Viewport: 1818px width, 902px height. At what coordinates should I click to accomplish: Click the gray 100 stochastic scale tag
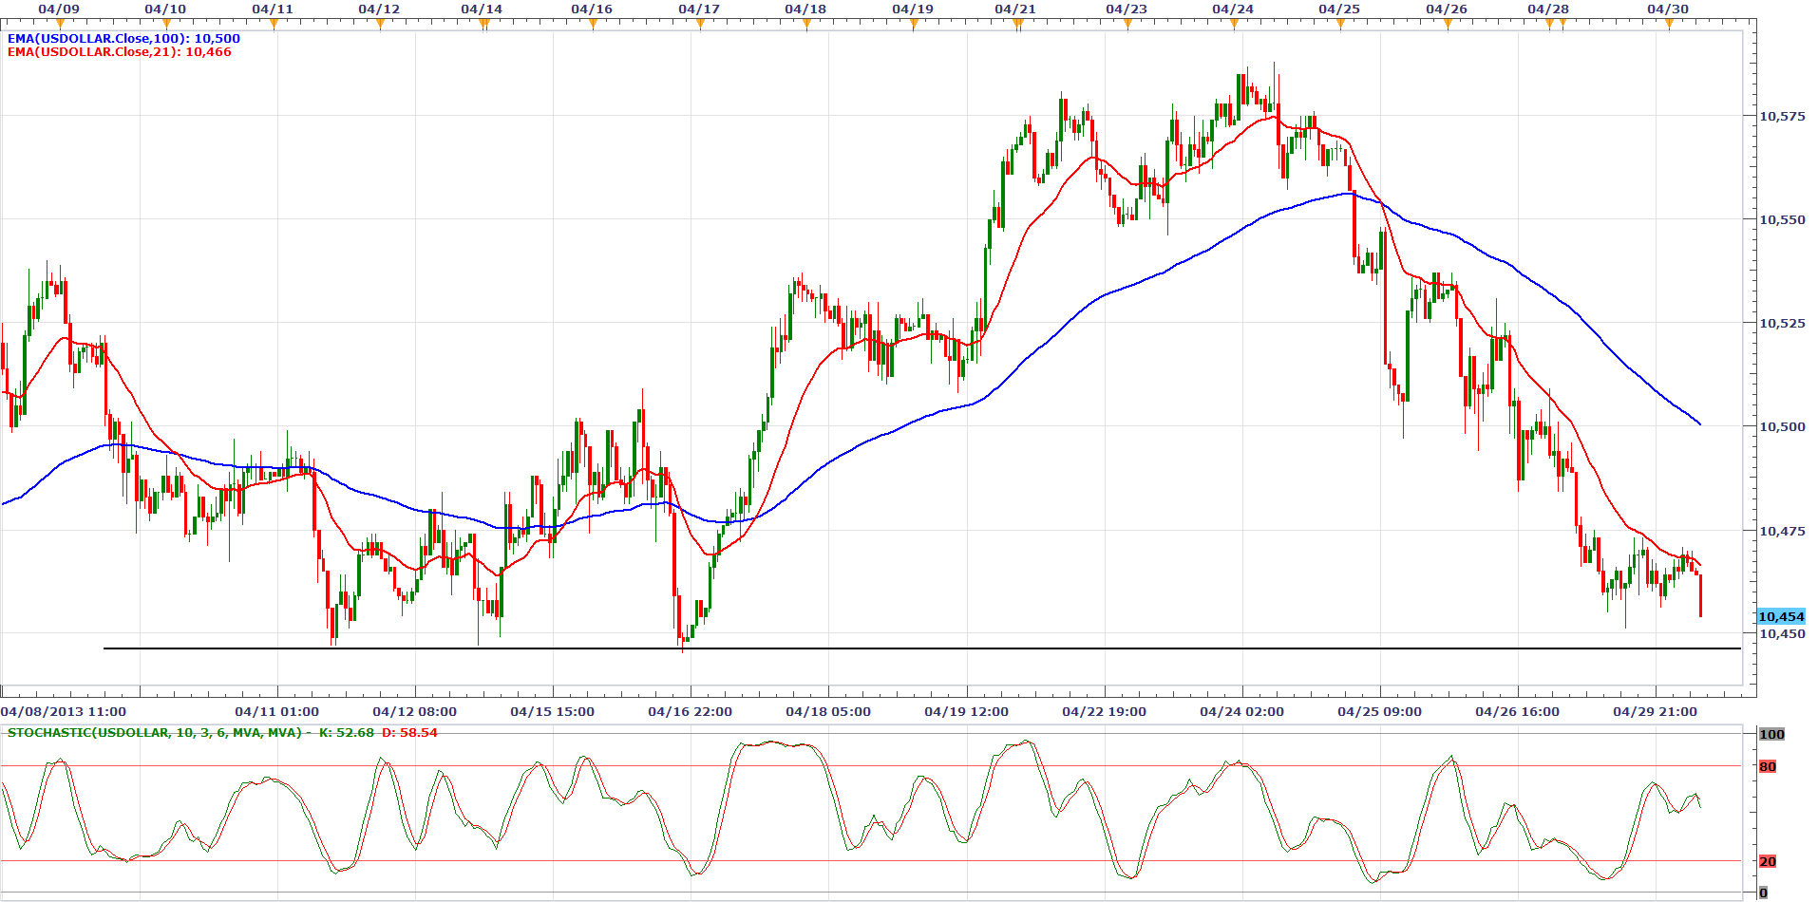[1771, 734]
